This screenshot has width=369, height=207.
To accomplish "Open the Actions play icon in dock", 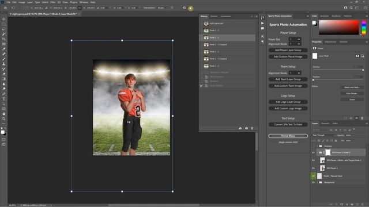I will click(x=262, y=23).
